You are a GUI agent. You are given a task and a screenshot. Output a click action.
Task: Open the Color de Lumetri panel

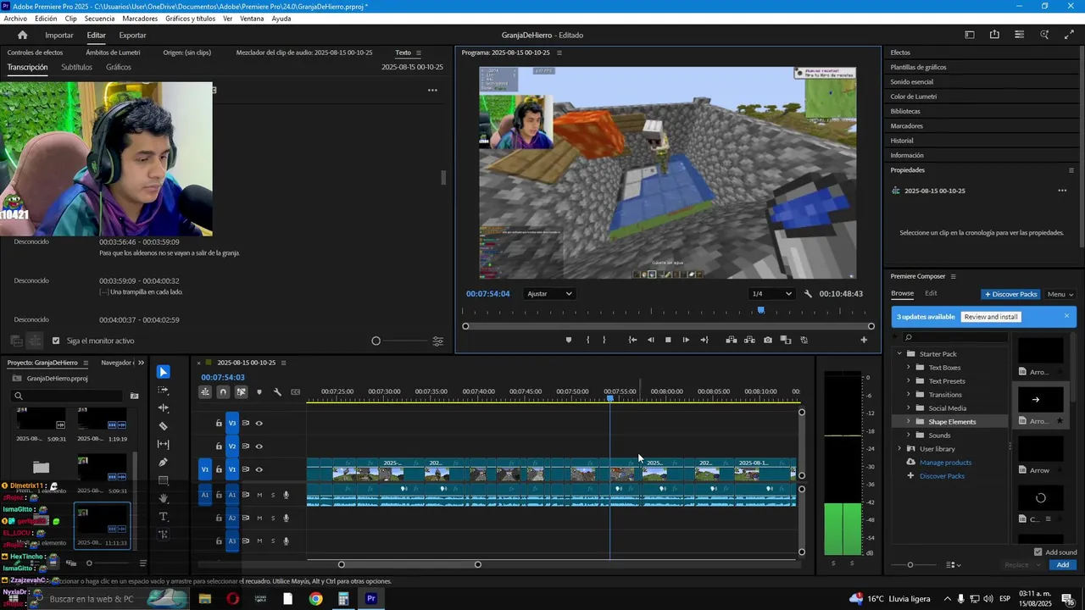tap(913, 97)
